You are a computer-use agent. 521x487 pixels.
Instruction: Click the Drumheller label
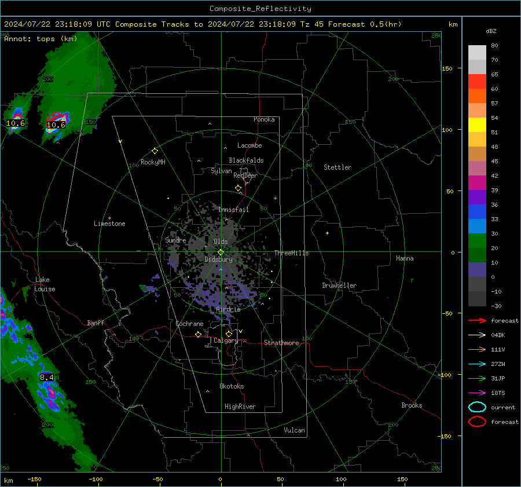coord(339,285)
